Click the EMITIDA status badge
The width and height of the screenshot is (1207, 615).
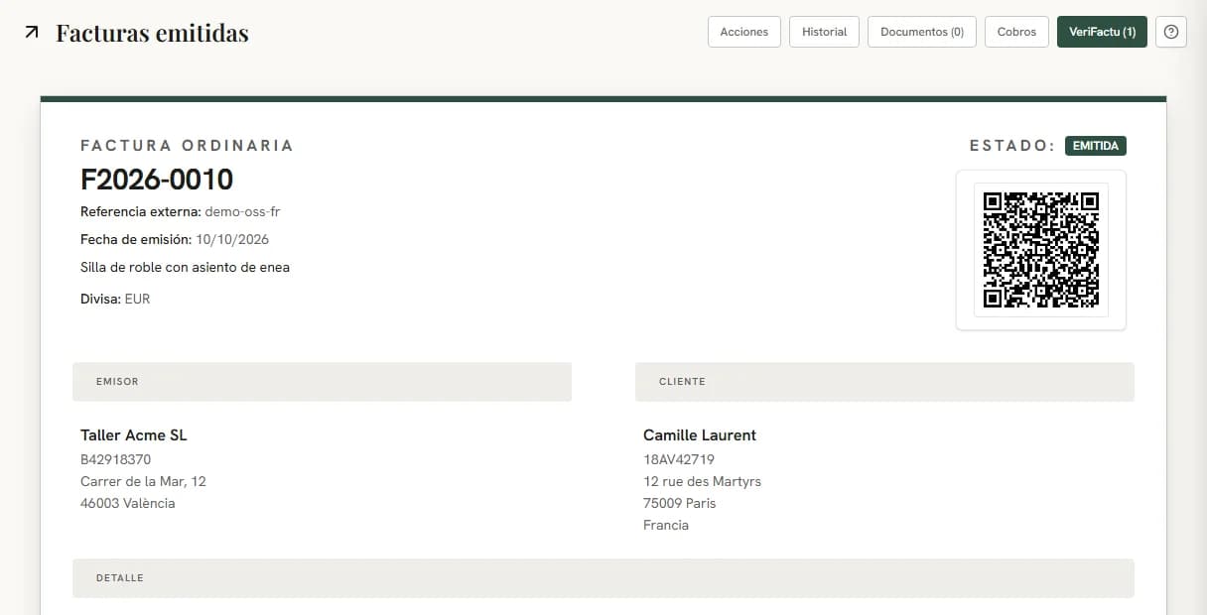pyautogui.click(x=1096, y=146)
